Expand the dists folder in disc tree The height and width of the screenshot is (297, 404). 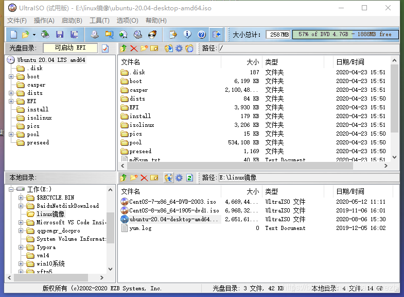[11, 93]
